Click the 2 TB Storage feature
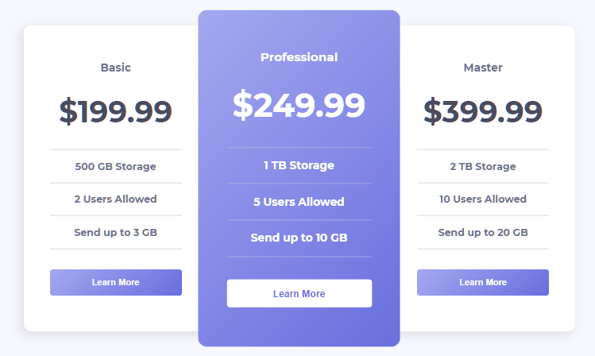Viewport: 595px width, 356px height. pyautogui.click(x=483, y=166)
